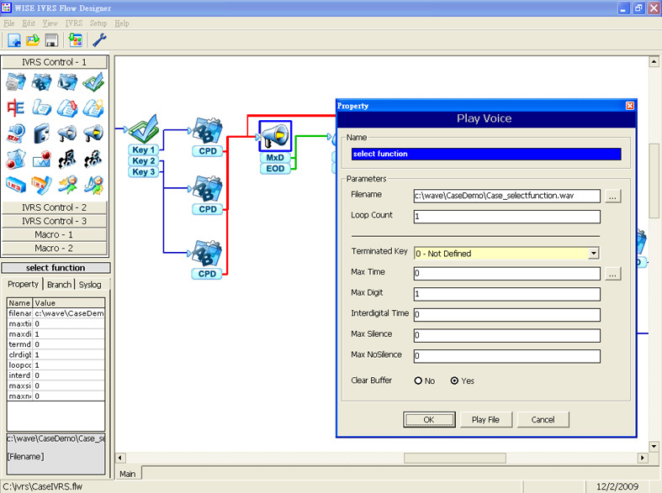This screenshot has width=662, height=493.
Task: Select the green checkmark palette icon
Action: (93, 82)
